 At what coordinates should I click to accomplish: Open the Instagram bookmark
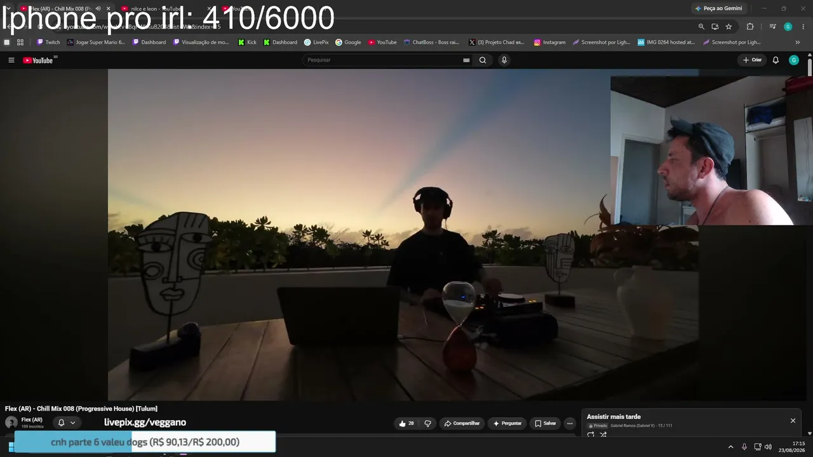click(549, 43)
